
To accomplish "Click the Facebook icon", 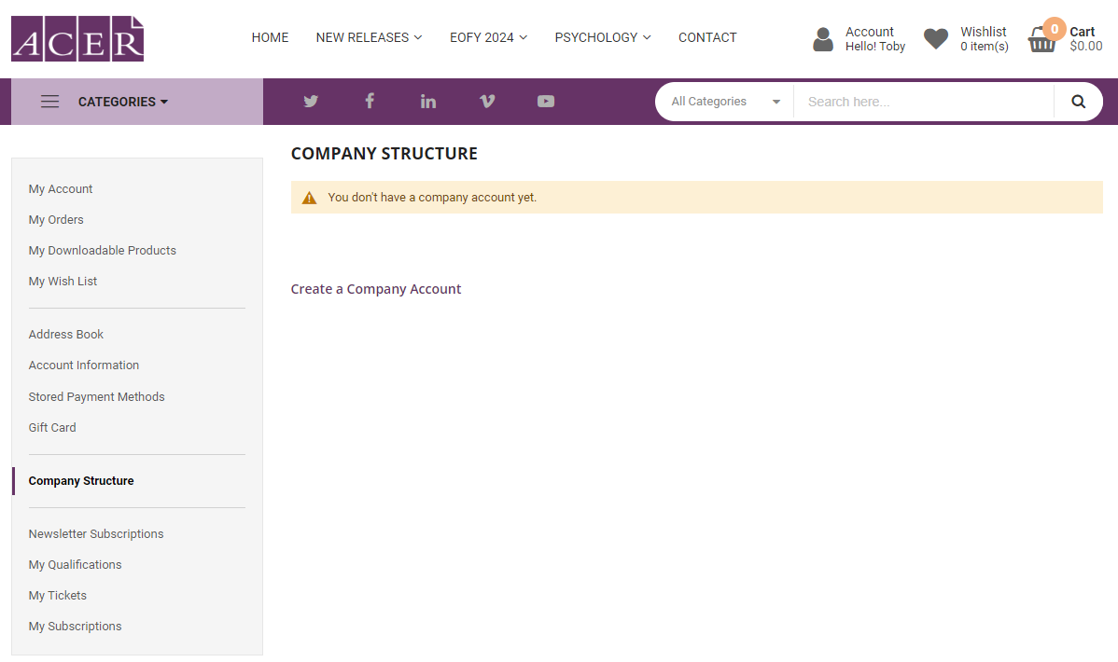I will point(370,101).
